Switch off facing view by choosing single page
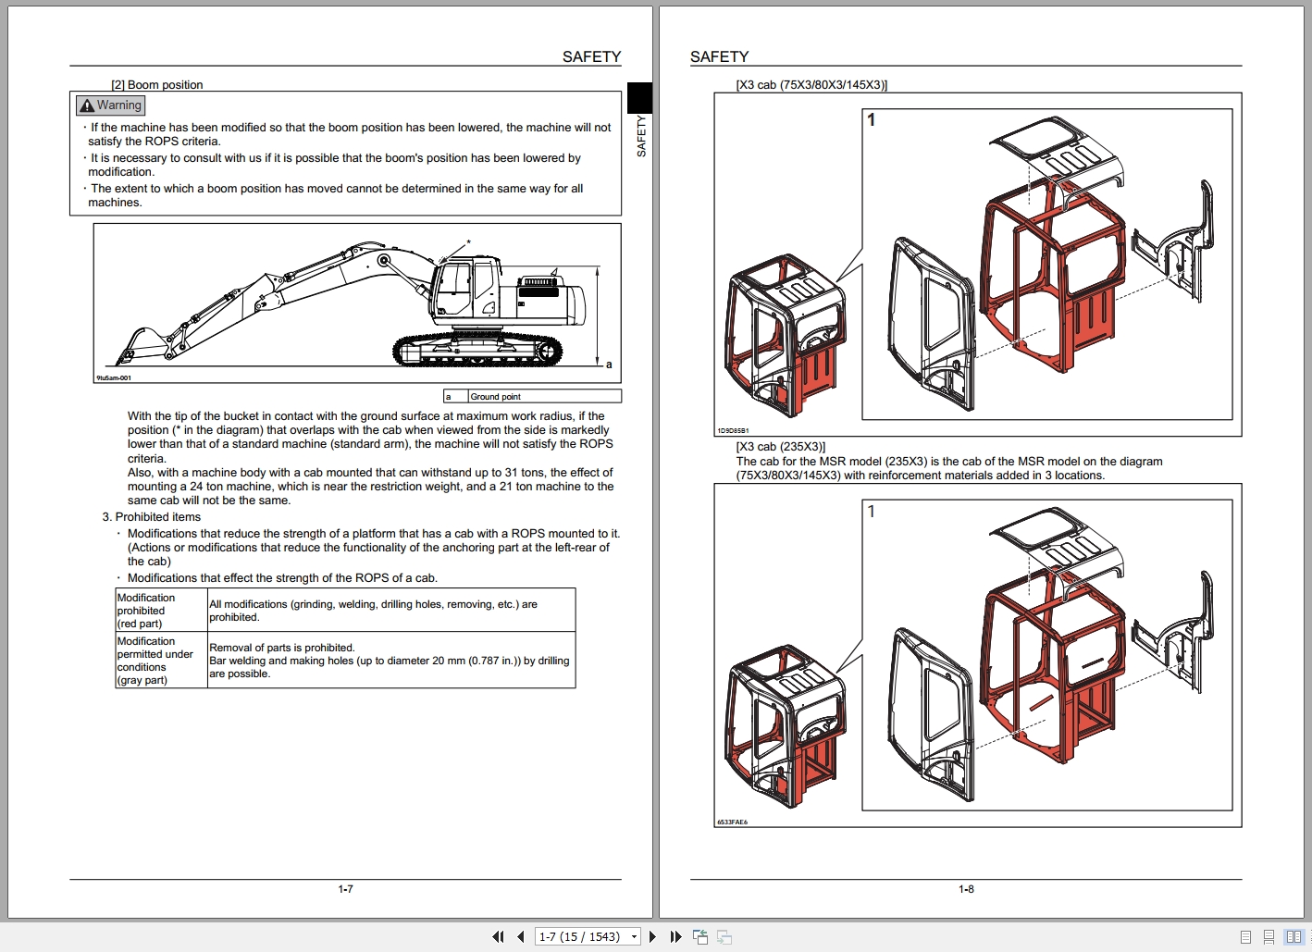The image size is (1312, 952). click(1245, 936)
